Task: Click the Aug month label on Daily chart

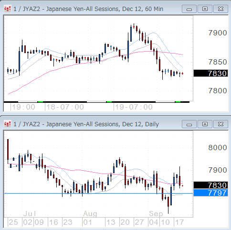Action: tap(90, 214)
